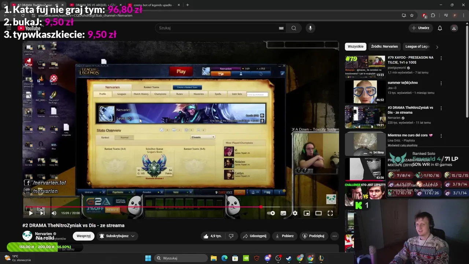
Task: Mute the video player volume
Action: (54, 213)
